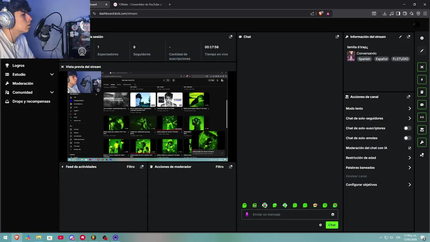Toggle document-icon widget in right rail
430x242 pixels.
422,92
